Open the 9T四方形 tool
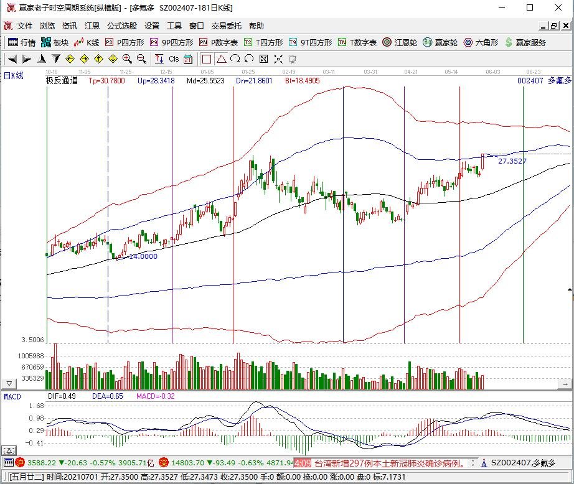The width and height of the screenshot is (574, 484). click(x=310, y=42)
